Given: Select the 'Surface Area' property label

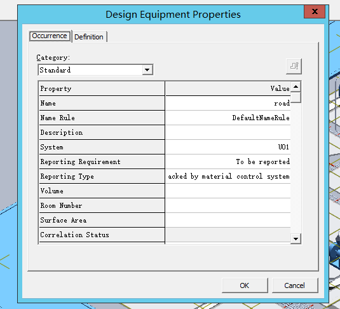Looking at the screenshot, I should click(102, 220).
